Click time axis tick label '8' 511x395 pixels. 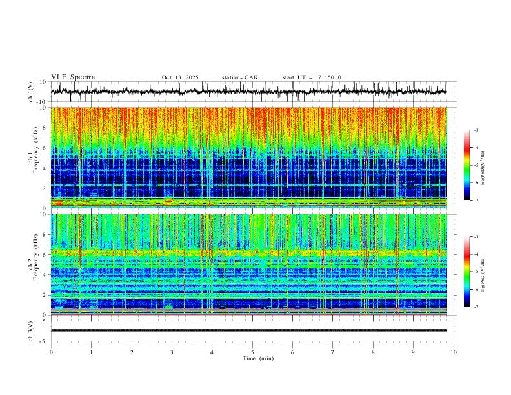pos(373,352)
